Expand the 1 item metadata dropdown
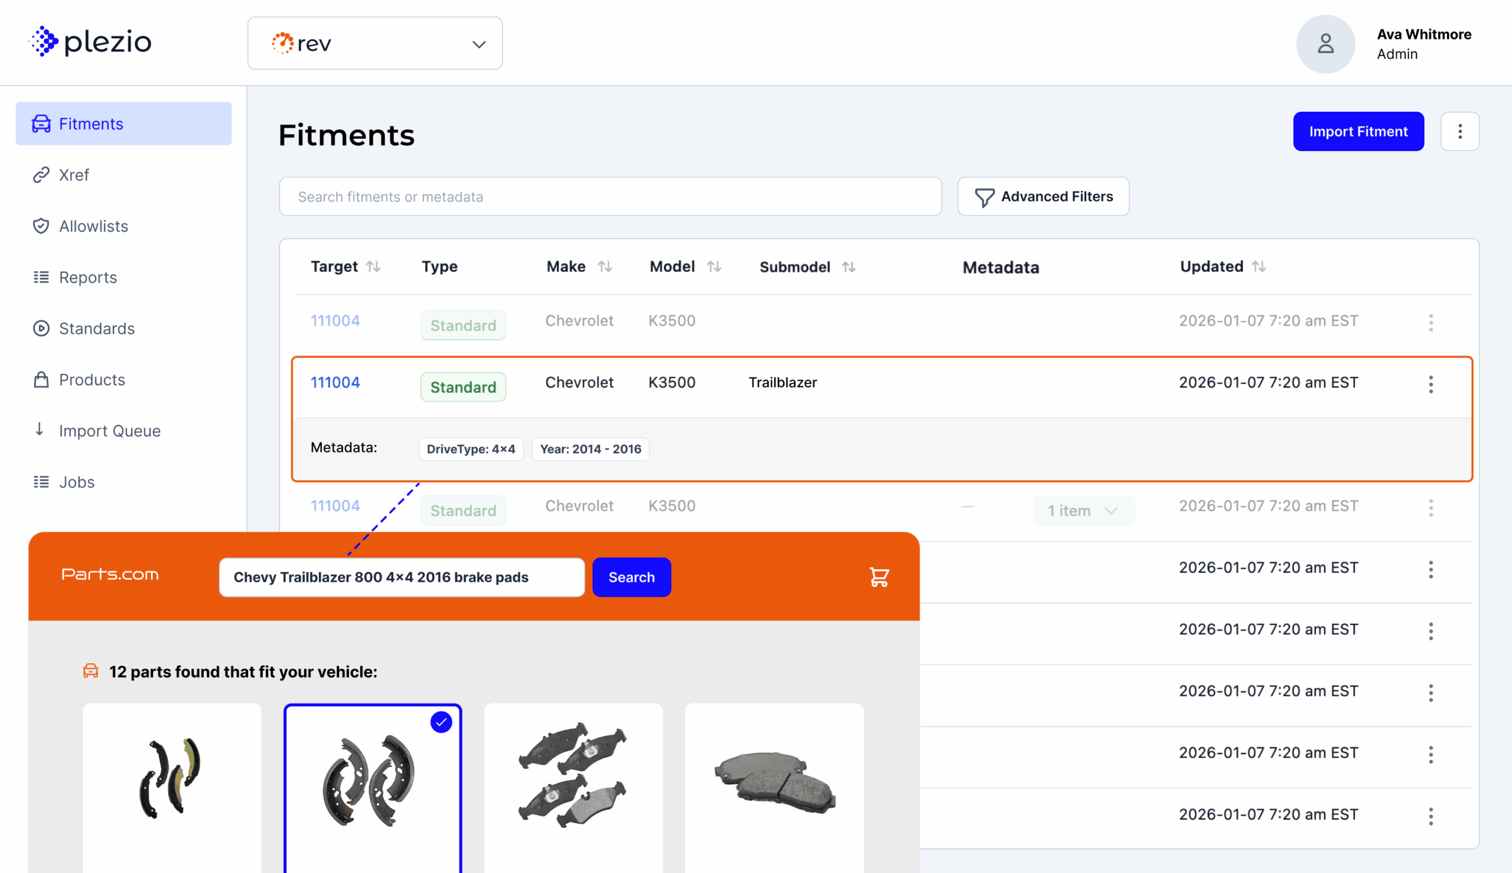 1084,510
